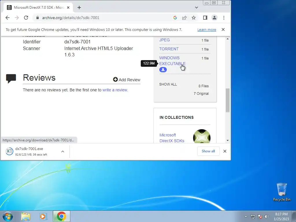Image resolution: width=296 pixels, height=222 pixels.
Task: Download the JPEG file option
Action: coord(164,40)
